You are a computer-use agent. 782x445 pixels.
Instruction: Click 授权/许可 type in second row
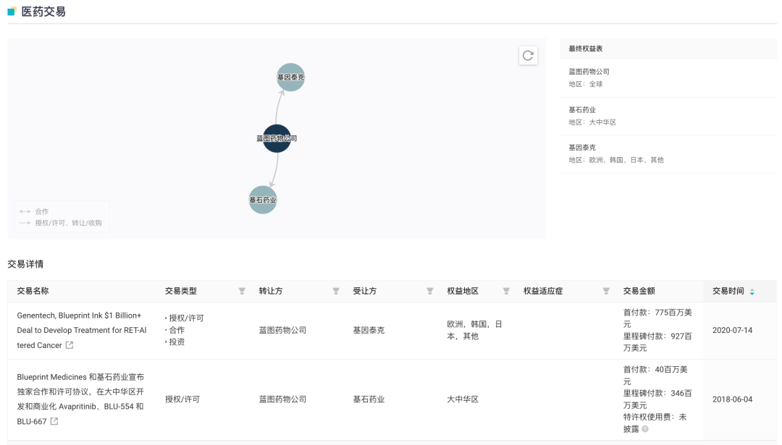point(182,399)
